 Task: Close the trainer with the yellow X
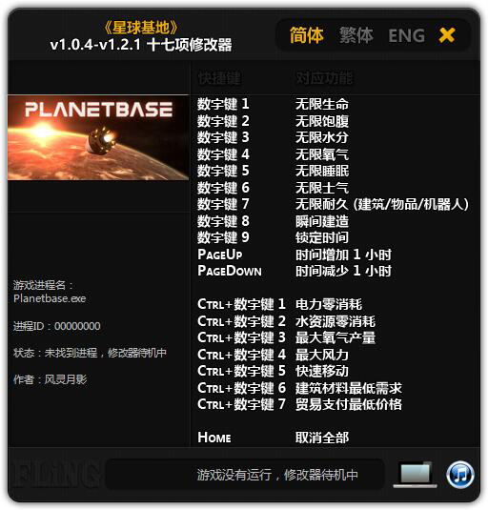point(447,35)
